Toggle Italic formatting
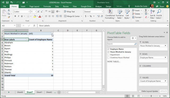Image resolution: width=170 pixels, height=98 pixels. (x=18, y=16)
